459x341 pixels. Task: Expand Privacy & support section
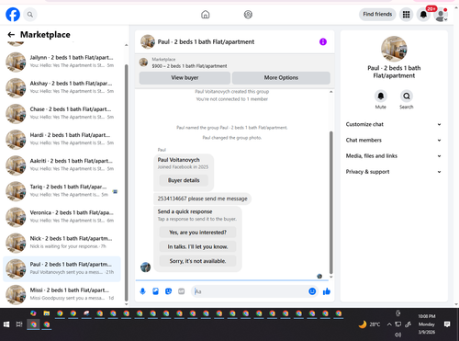[x=394, y=172]
